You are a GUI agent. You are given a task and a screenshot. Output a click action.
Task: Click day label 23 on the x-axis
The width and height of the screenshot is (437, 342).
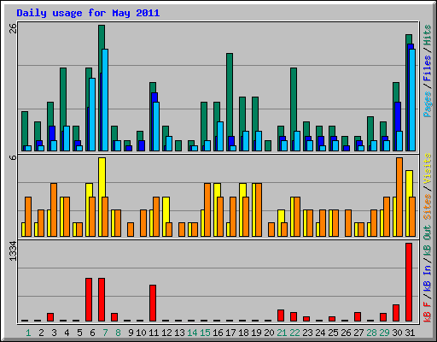pyautogui.click(x=307, y=333)
